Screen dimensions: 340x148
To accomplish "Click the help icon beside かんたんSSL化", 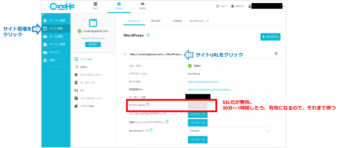I will (x=148, y=105).
